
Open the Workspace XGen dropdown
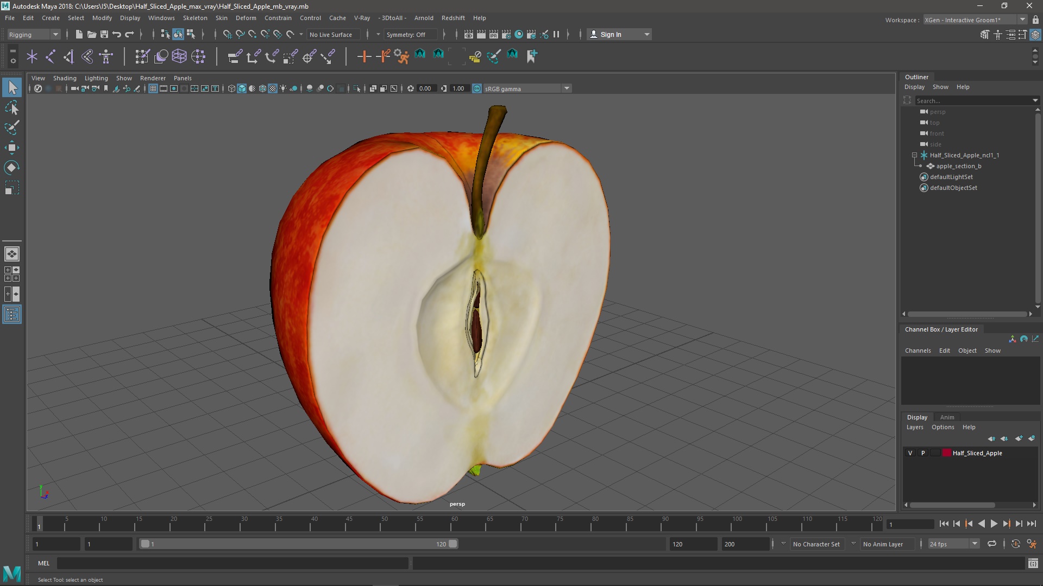[x=975, y=20]
